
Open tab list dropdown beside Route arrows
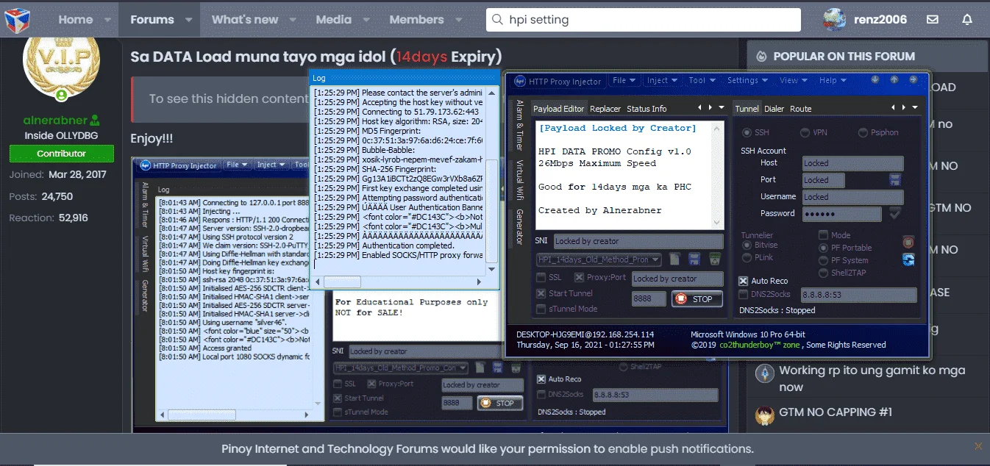(915, 108)
